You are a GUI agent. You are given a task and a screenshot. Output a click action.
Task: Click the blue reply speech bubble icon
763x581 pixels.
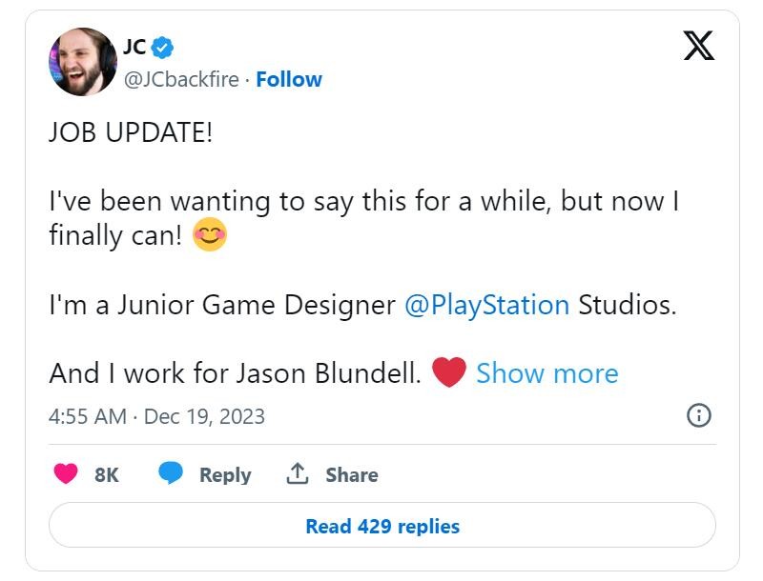pos(171,473)
